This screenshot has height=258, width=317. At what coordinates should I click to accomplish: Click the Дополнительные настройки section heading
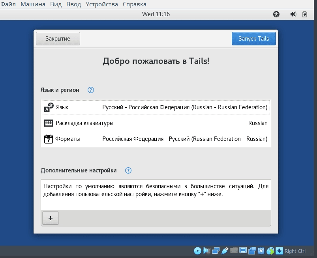point(79,170)
